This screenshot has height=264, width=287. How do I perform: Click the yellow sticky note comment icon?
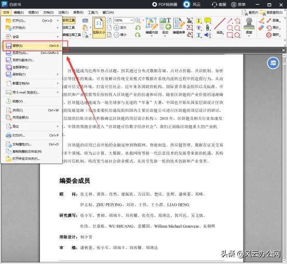tap(208, 20)
